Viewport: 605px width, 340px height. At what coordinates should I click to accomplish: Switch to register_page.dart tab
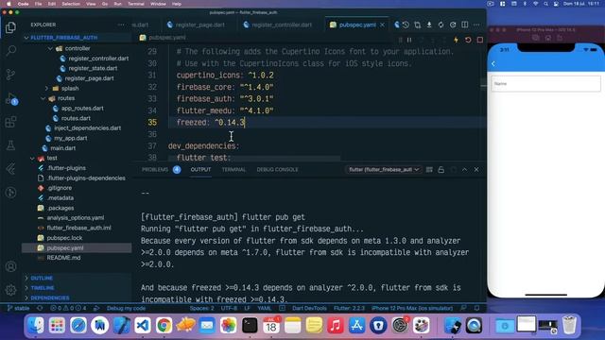pos(196,25)
